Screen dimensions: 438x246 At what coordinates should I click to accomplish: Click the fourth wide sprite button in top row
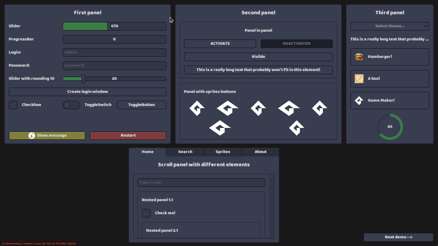pos(289,108)
